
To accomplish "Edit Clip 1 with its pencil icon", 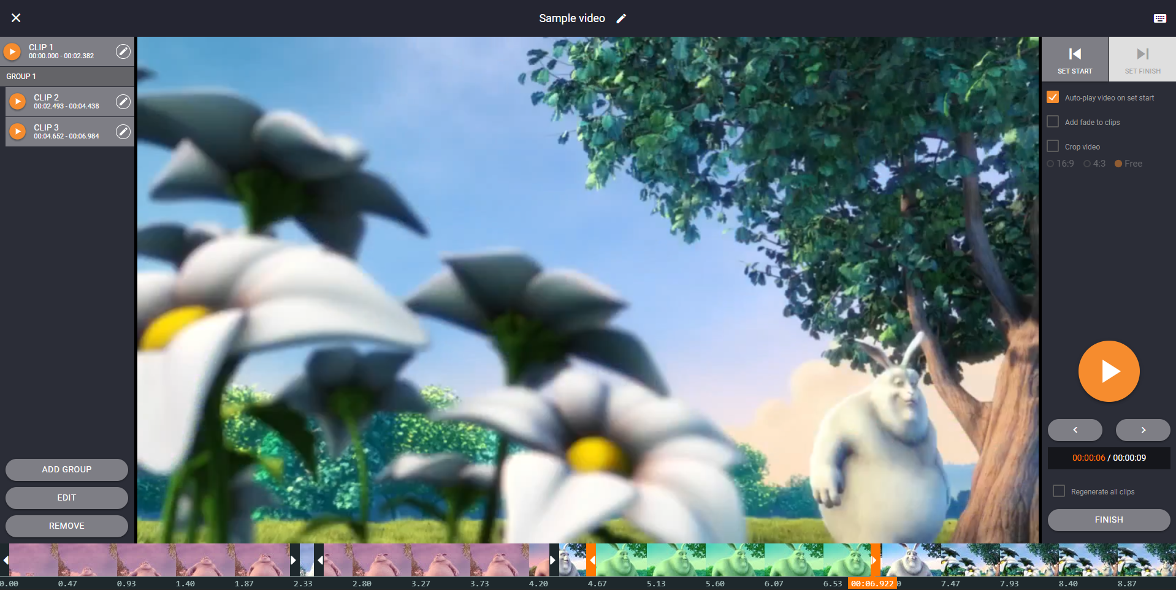I will coord(123,51).
